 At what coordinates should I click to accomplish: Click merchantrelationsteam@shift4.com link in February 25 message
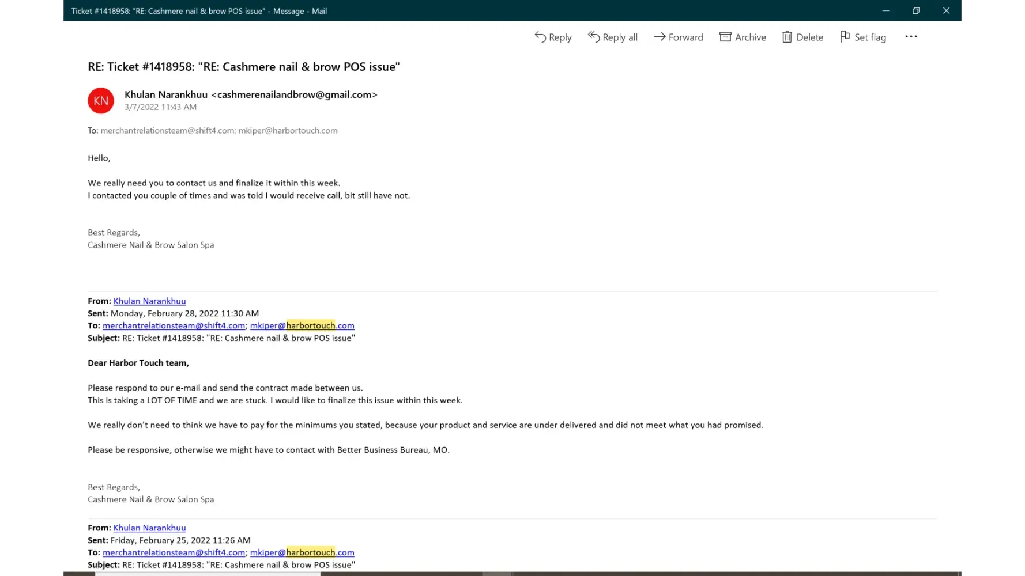[174, 552]
